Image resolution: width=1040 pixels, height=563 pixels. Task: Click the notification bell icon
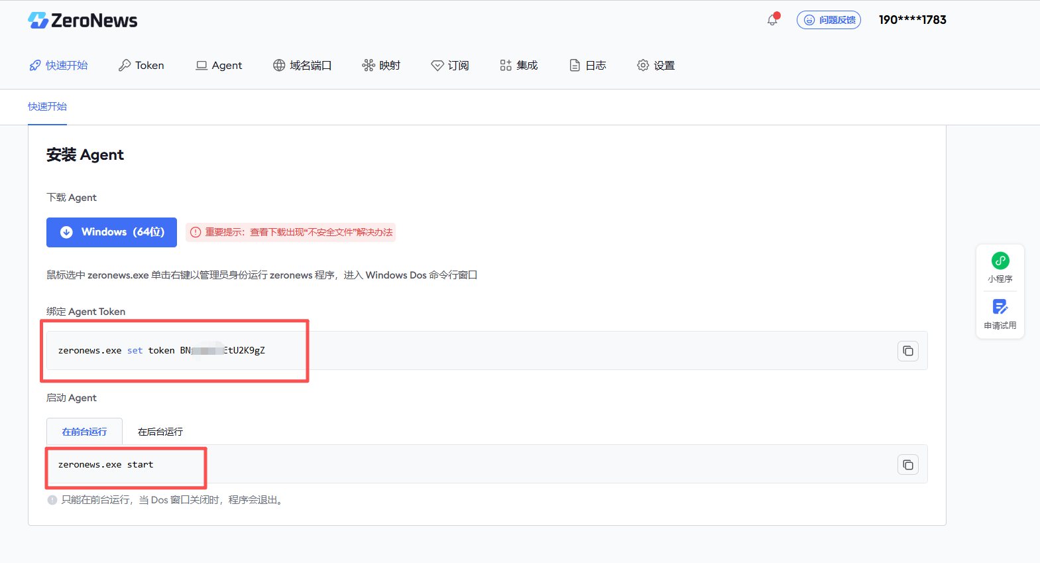coord(772,20)
